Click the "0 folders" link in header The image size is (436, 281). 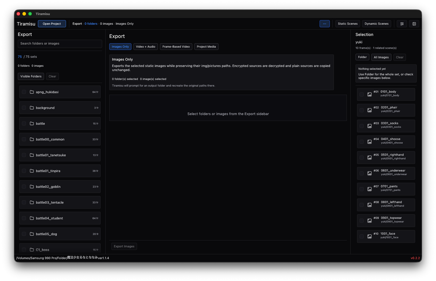coord(91,24)
